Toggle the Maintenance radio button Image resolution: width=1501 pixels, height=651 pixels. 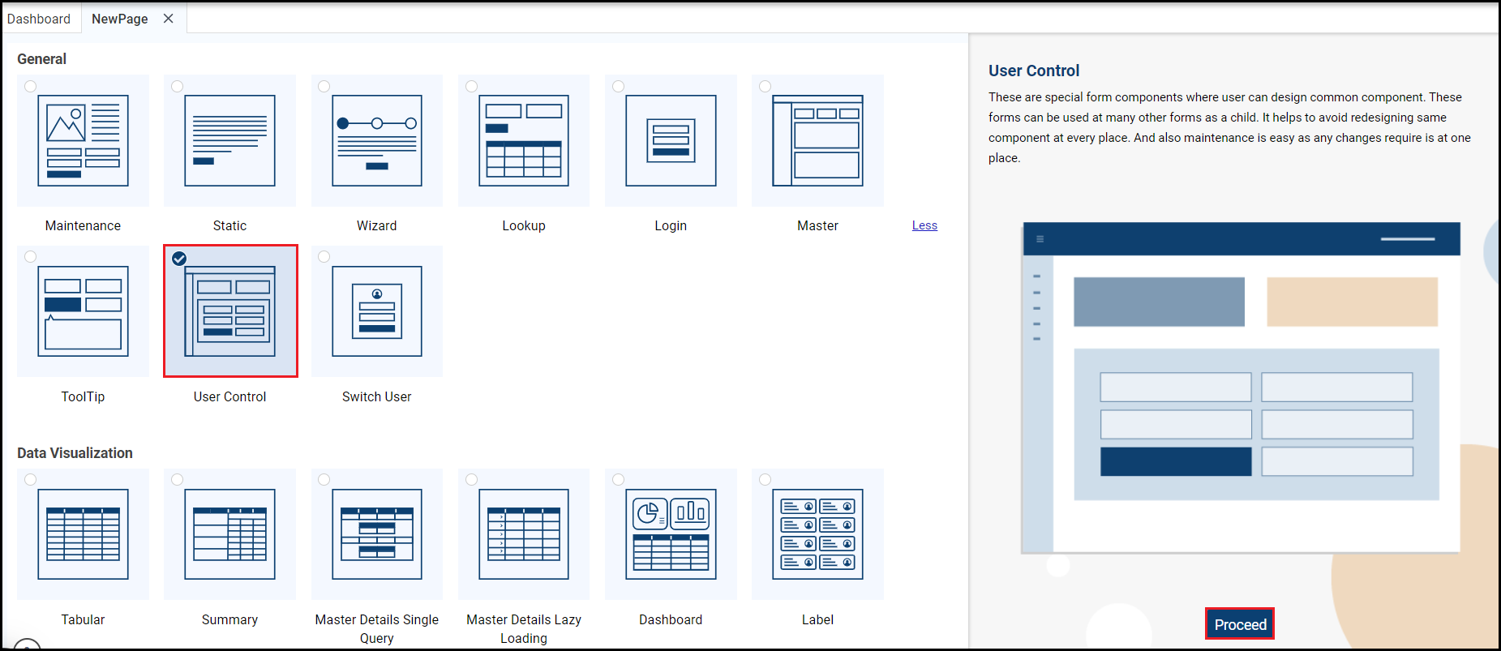pyautogui.click(x=31, y=87)
